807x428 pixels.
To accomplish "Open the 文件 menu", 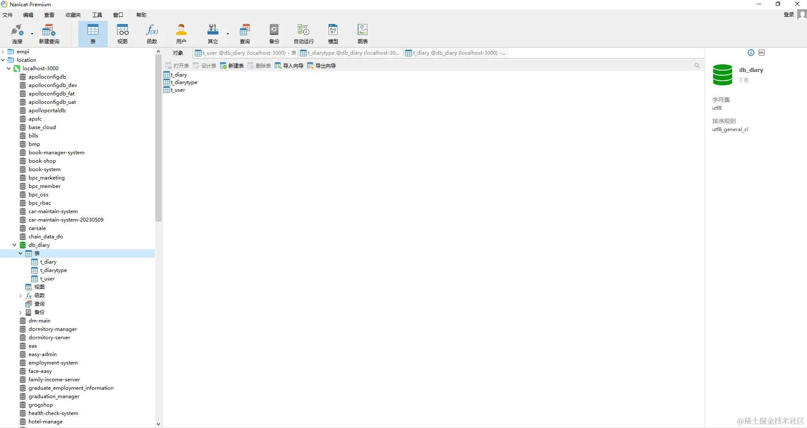I will 8,15.
